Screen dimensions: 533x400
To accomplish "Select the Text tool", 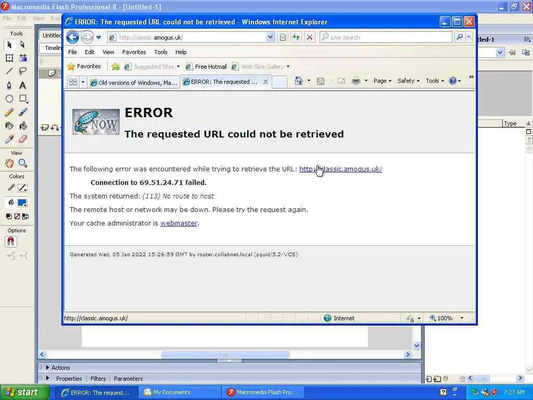I will pyautogui.click(x=22, y=85).
